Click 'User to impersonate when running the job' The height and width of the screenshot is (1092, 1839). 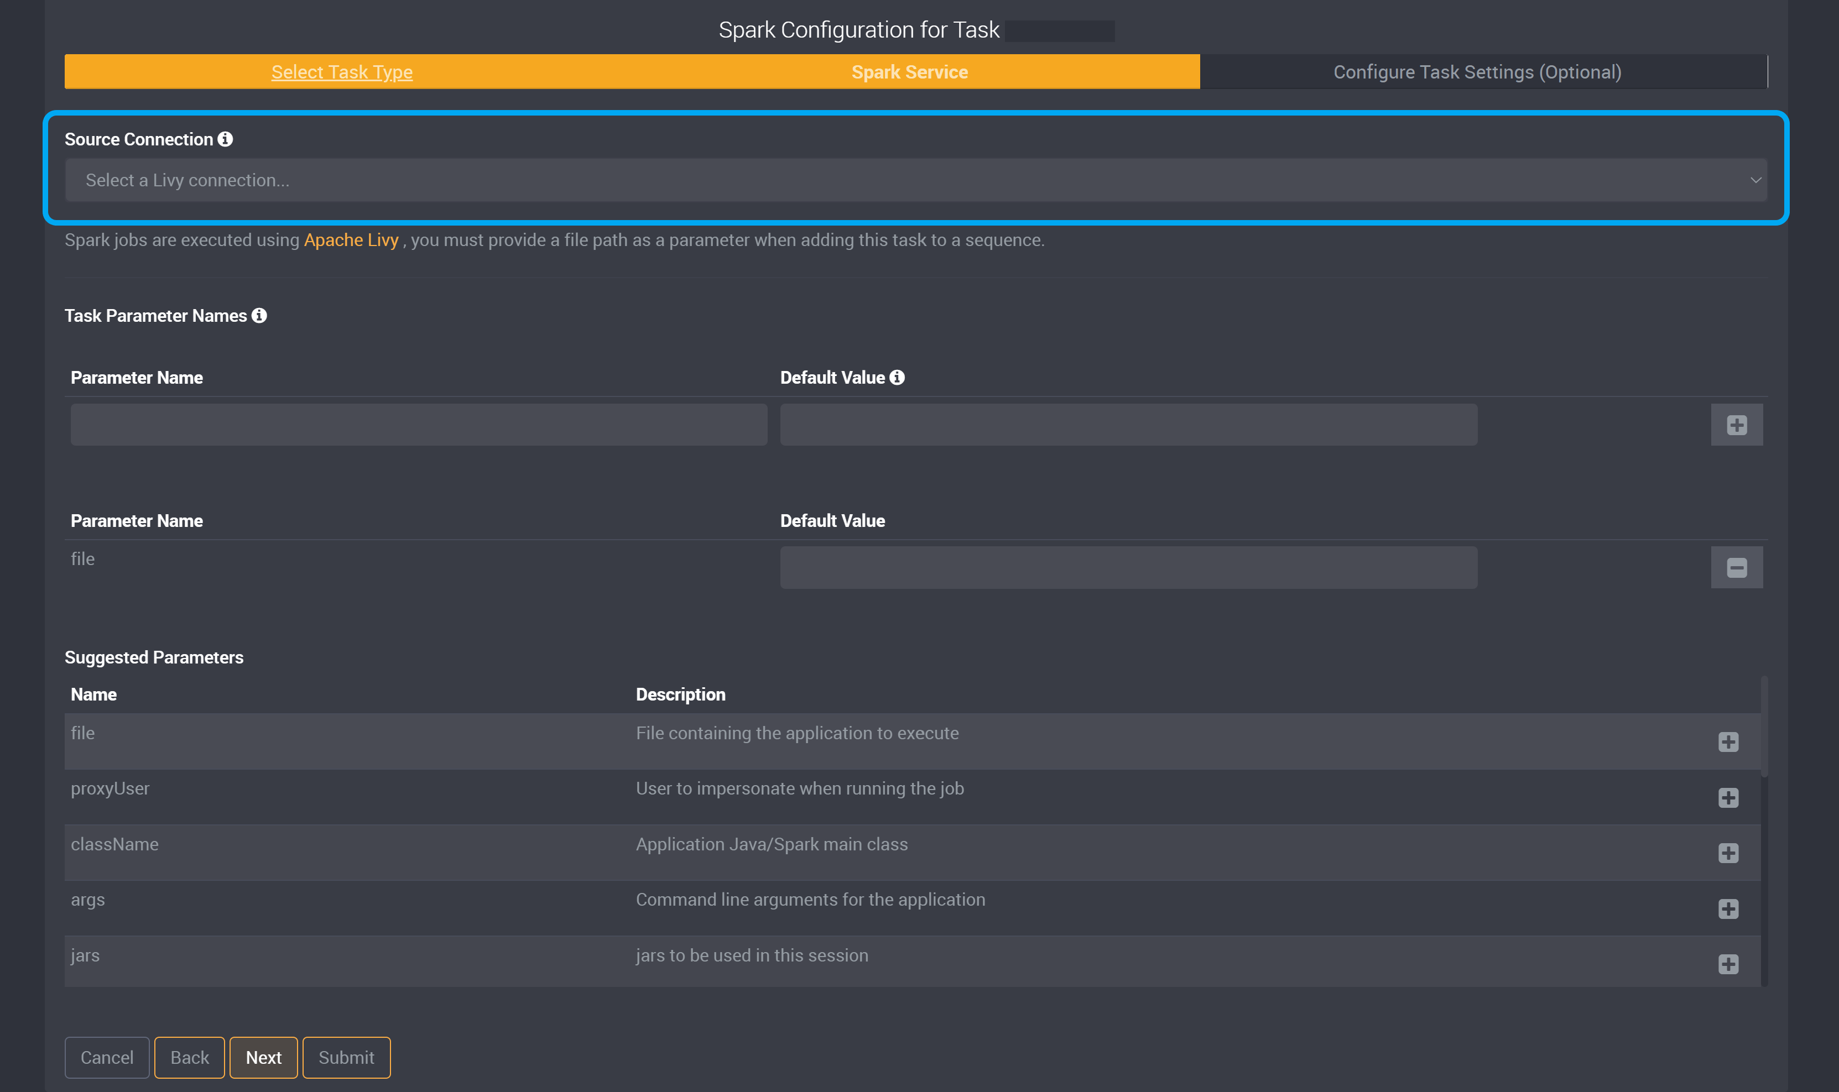tap(799, 788)
